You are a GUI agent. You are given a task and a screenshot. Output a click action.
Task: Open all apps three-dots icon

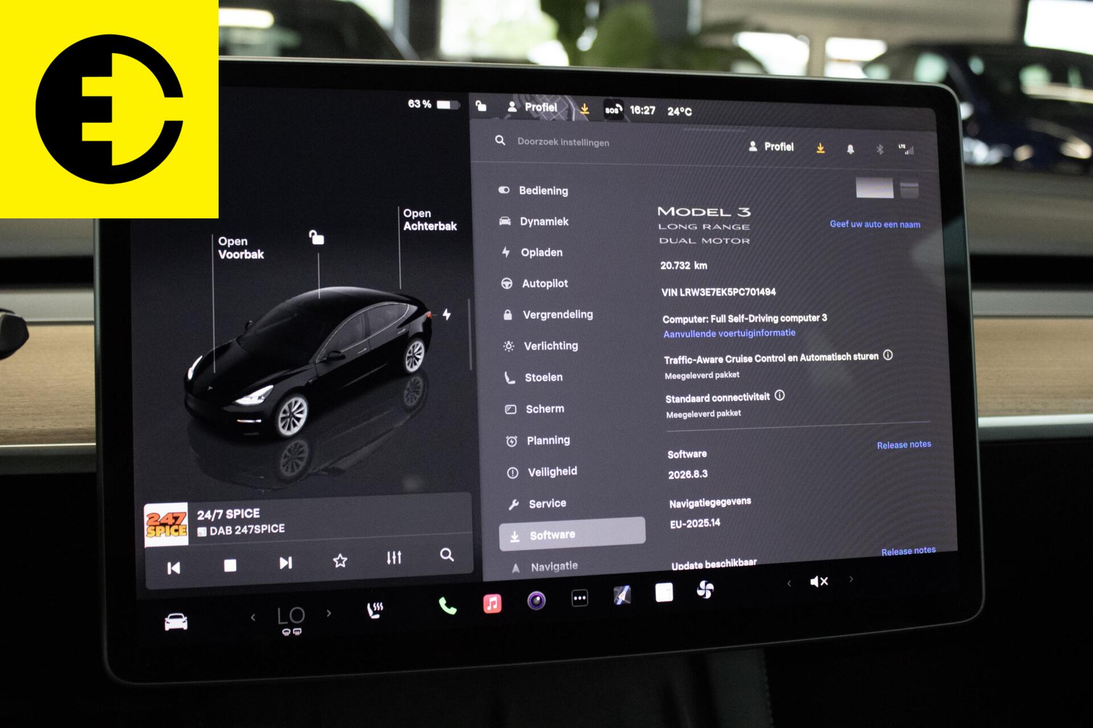coord(580,598)
